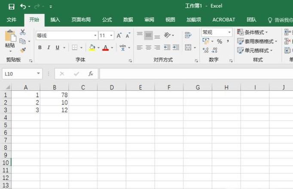Image resolution: width=293 pixels, height=189 pixels.
Task: Click the Increase Indent icon
Action: 176,48
